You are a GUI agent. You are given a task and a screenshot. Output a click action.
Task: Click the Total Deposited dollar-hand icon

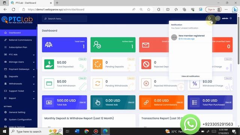[49, 64]
